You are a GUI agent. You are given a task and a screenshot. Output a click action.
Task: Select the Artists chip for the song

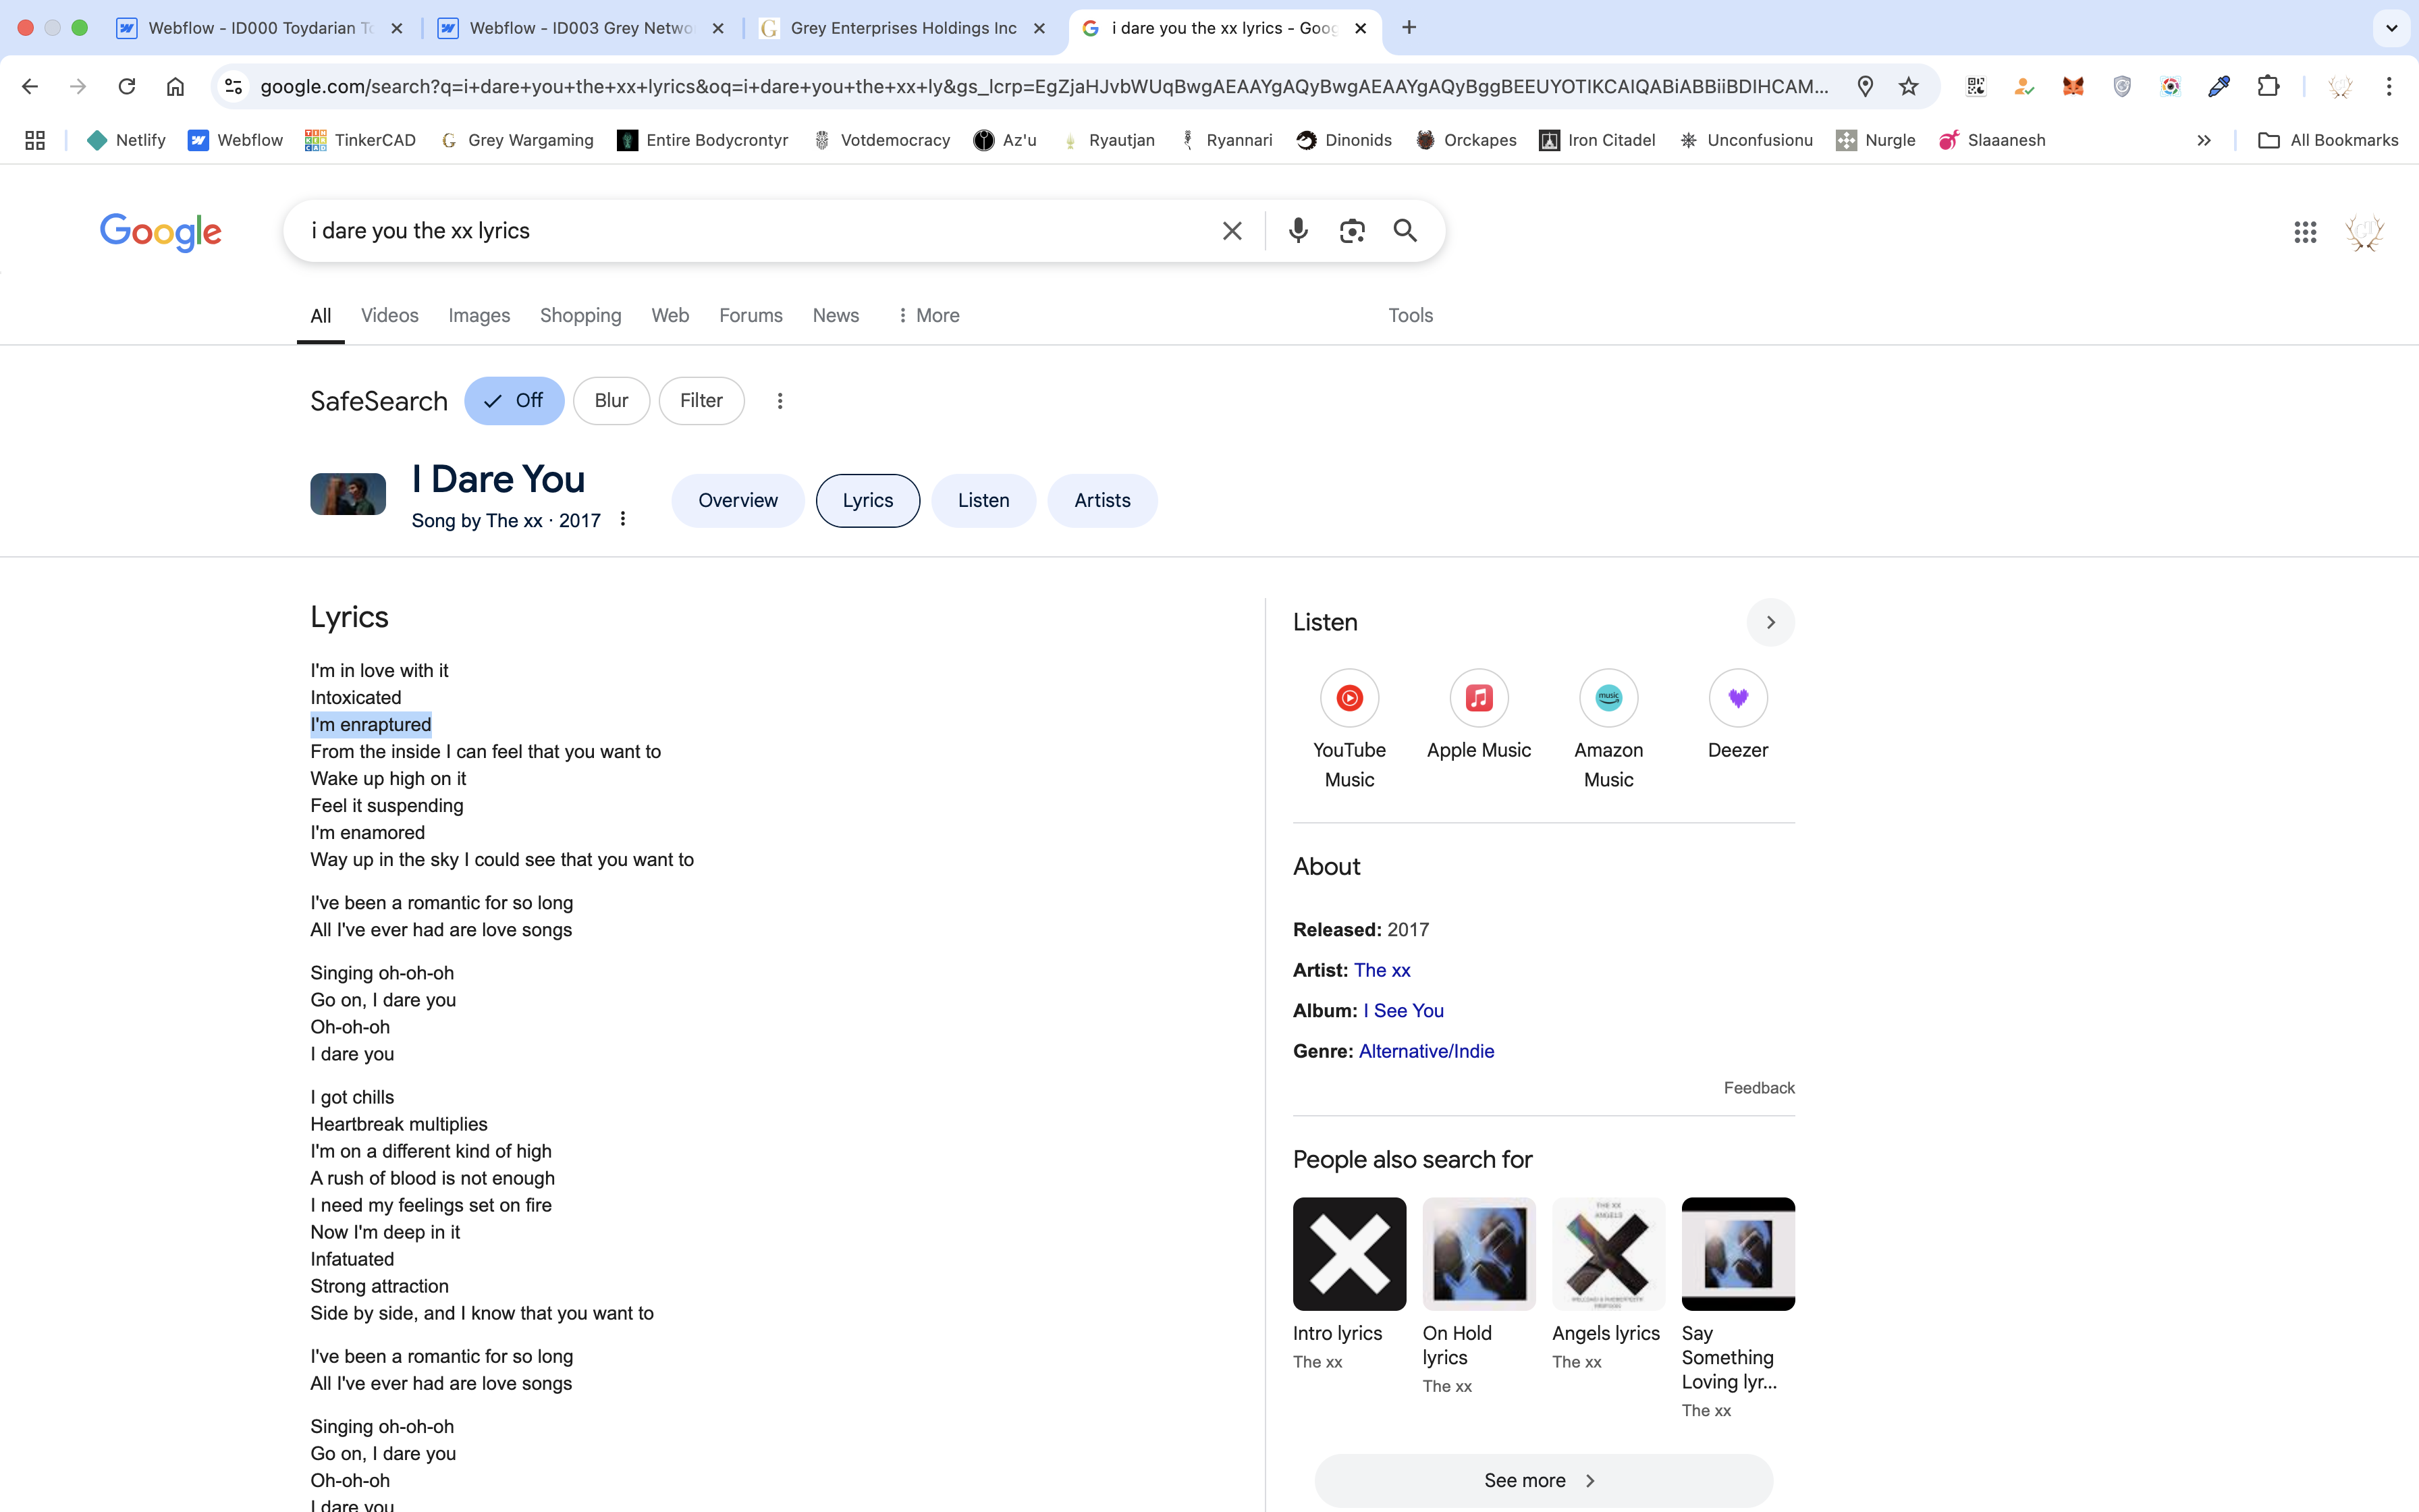(1102, 500)
